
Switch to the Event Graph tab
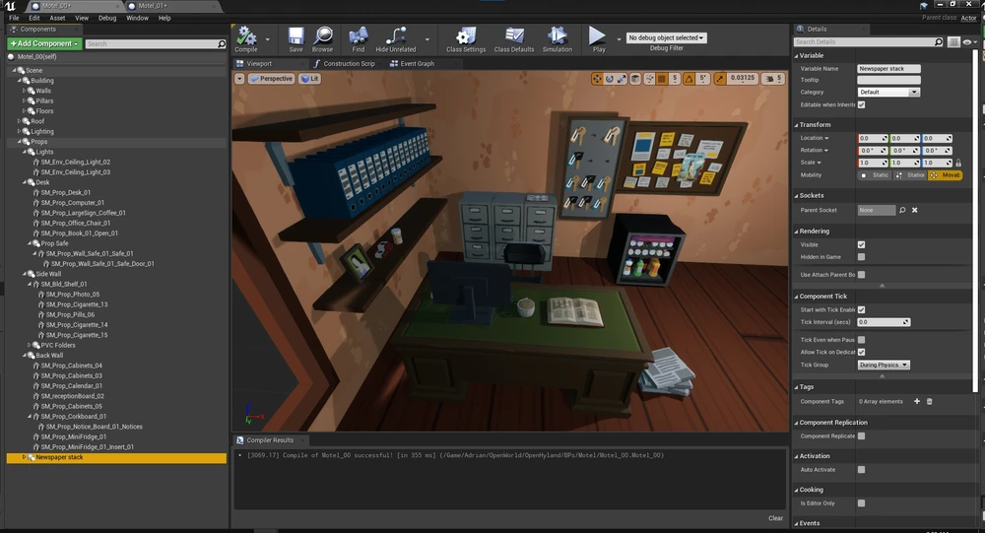(416, 63)
